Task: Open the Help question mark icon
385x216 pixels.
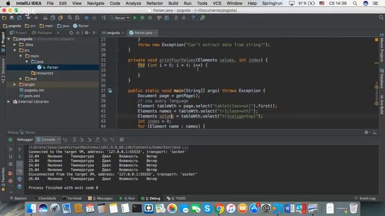Action: tap(193, 18)
